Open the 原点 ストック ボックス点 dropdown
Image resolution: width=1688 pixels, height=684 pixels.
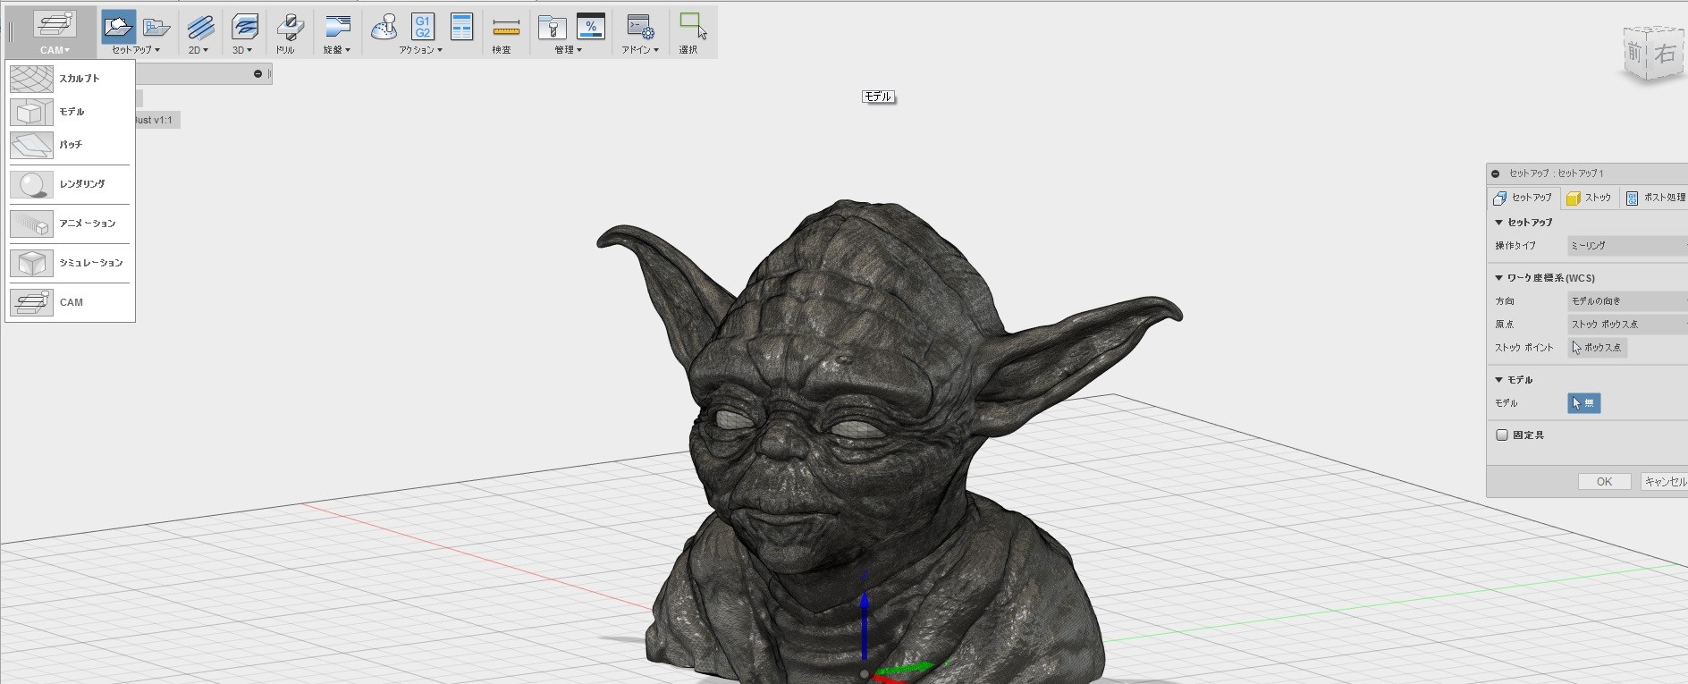[x=1627, y=325]
